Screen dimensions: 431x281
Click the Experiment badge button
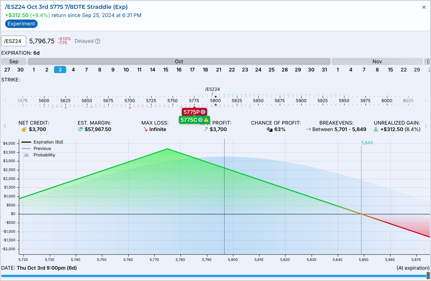point(21,24)
